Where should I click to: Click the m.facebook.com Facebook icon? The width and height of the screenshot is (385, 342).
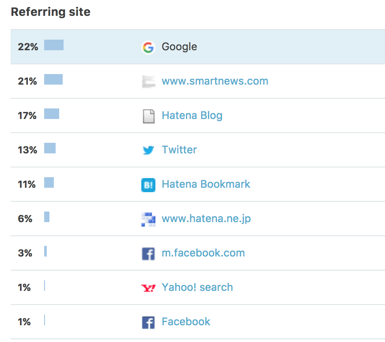[148, 253]
